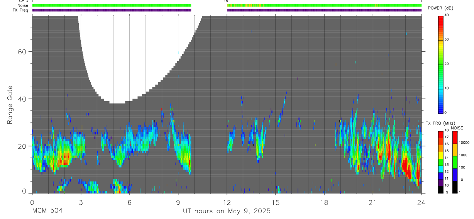Click the cyan 12 MHz swatch in TX FRQ legend
This screenshot has height=219, width=474.
point(441,169)
